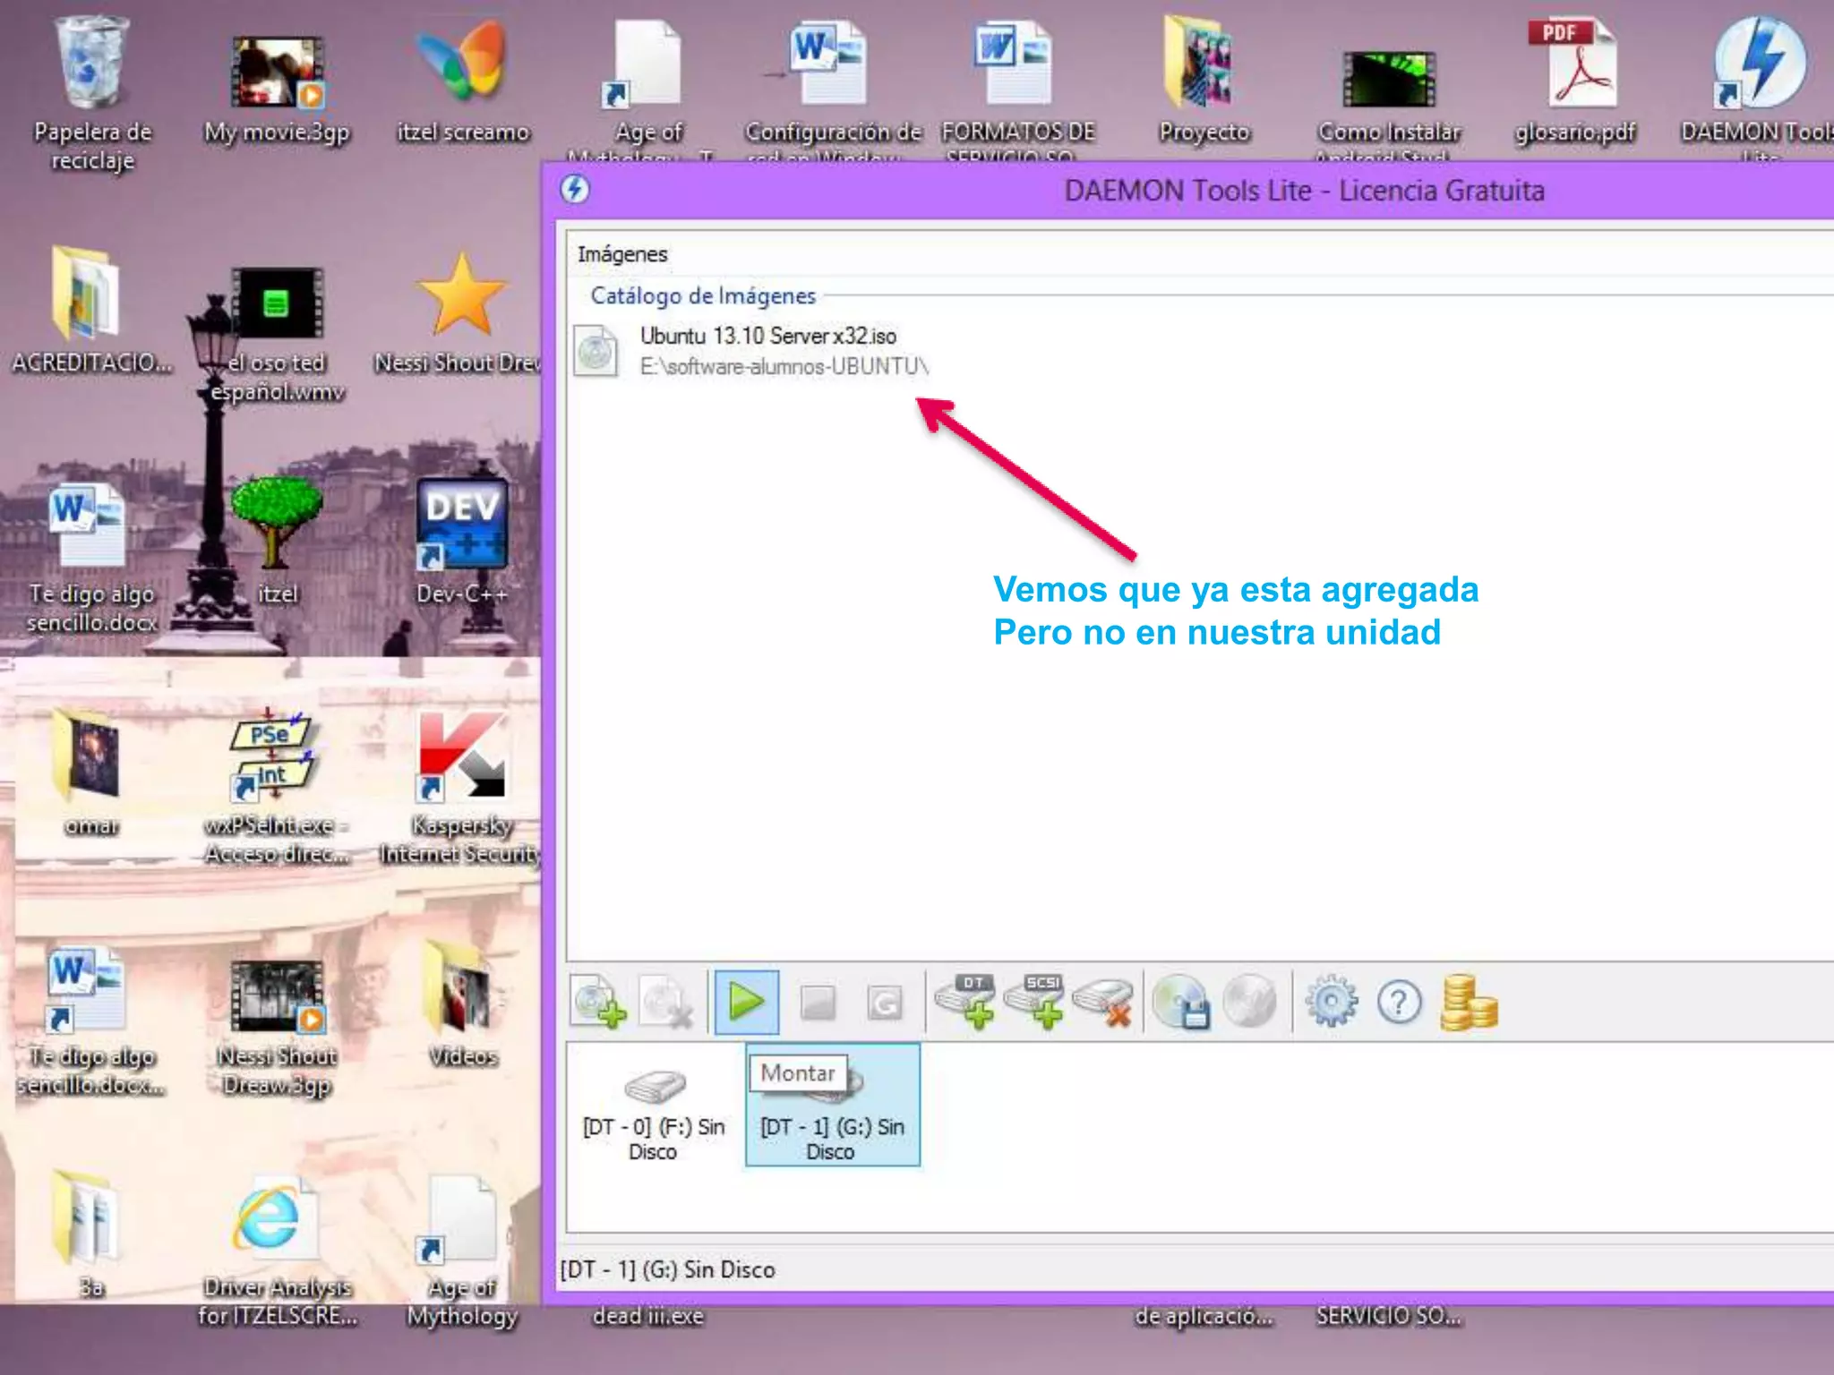
Task: Click the gold coins license icon
Action: click(x=1469, y=1002)
